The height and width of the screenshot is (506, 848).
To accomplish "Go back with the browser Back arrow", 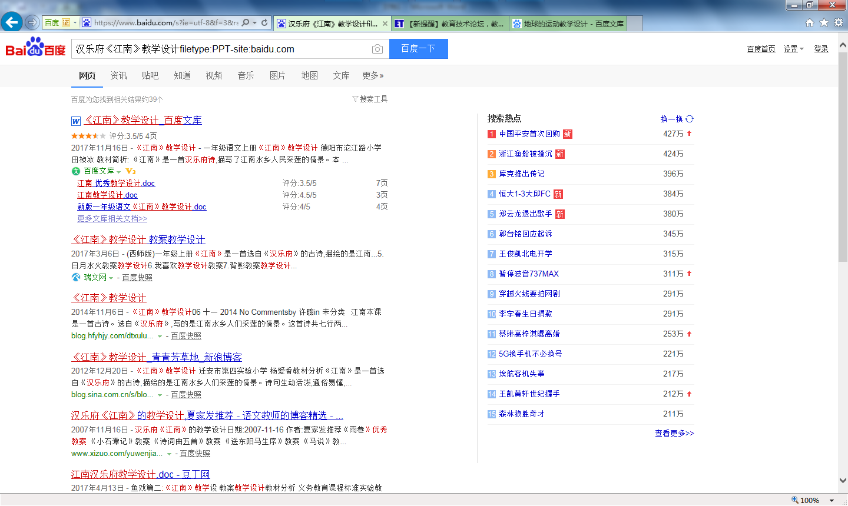I will [11, 22].
